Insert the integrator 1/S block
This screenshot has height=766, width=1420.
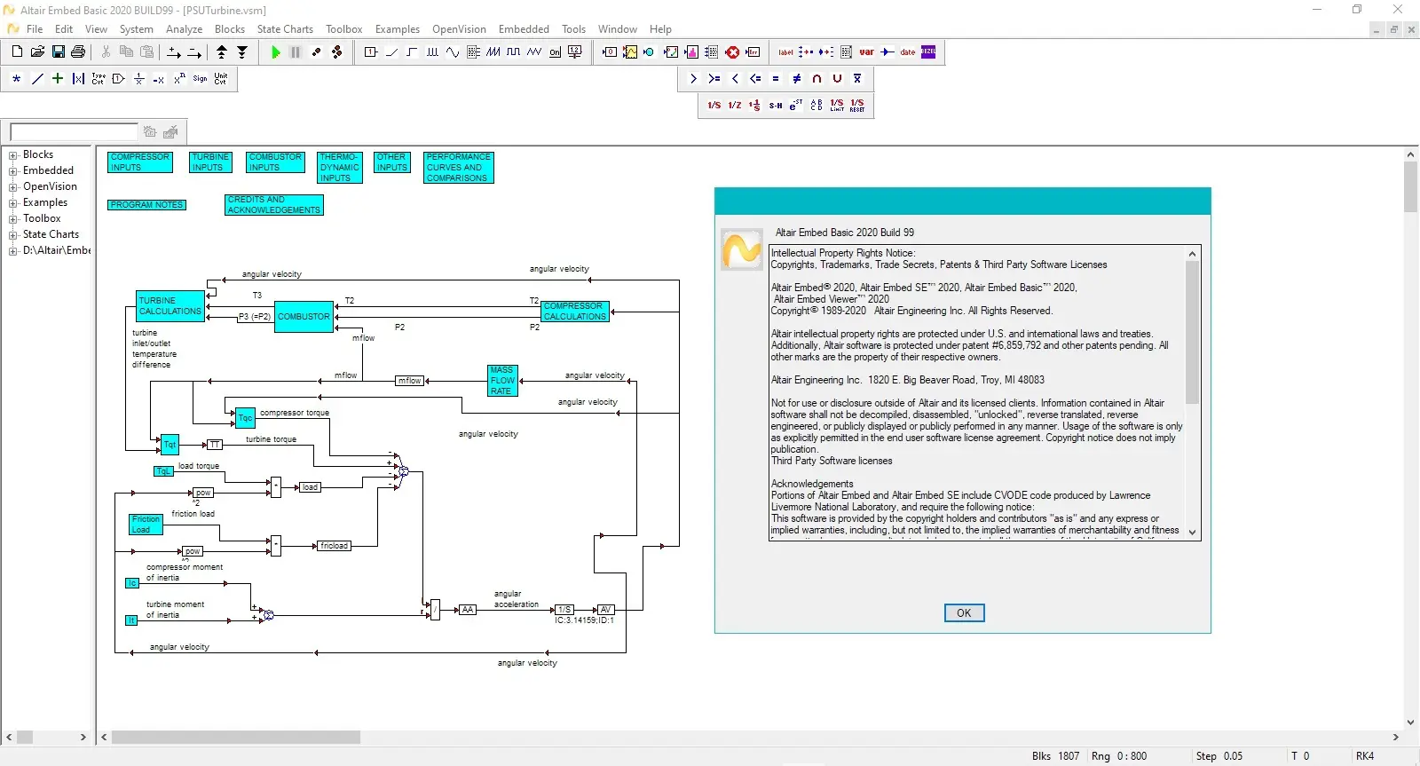(x=714, y=106)
